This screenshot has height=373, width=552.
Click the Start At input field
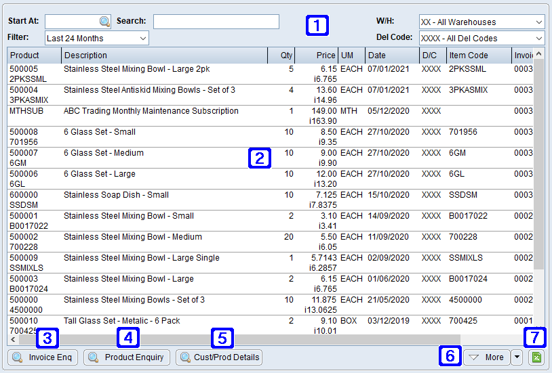click(x=71, y=22)
